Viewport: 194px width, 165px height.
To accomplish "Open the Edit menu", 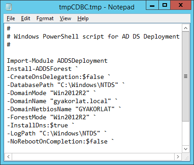I will pyautogui.click(x=26, y=18).
